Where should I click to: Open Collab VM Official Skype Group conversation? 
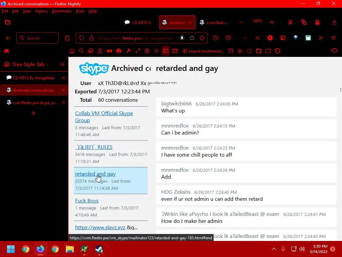click(104, 117)
